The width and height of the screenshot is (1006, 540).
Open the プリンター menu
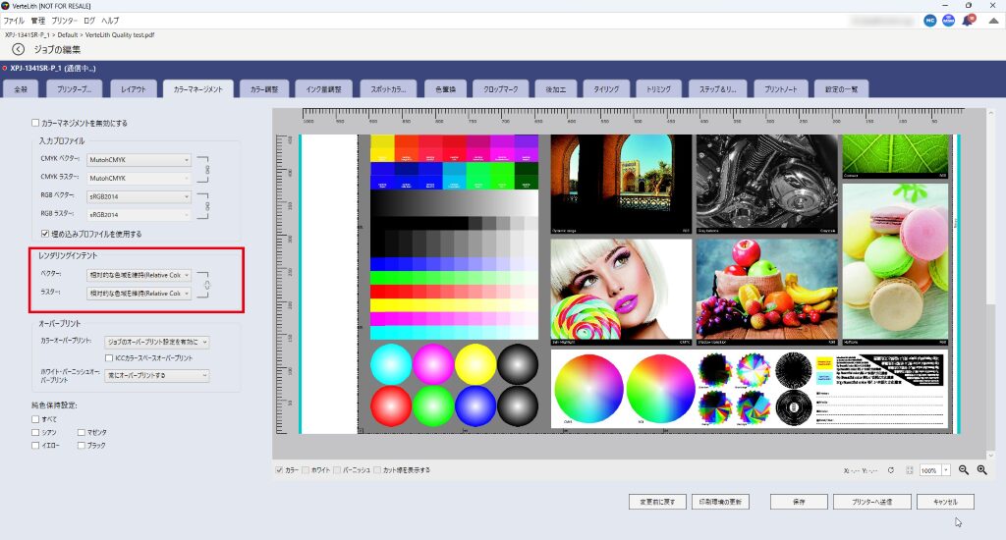64,20
